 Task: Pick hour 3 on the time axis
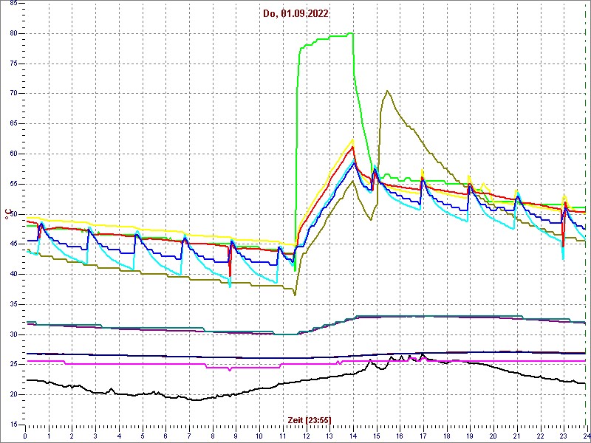coord(95,436)
